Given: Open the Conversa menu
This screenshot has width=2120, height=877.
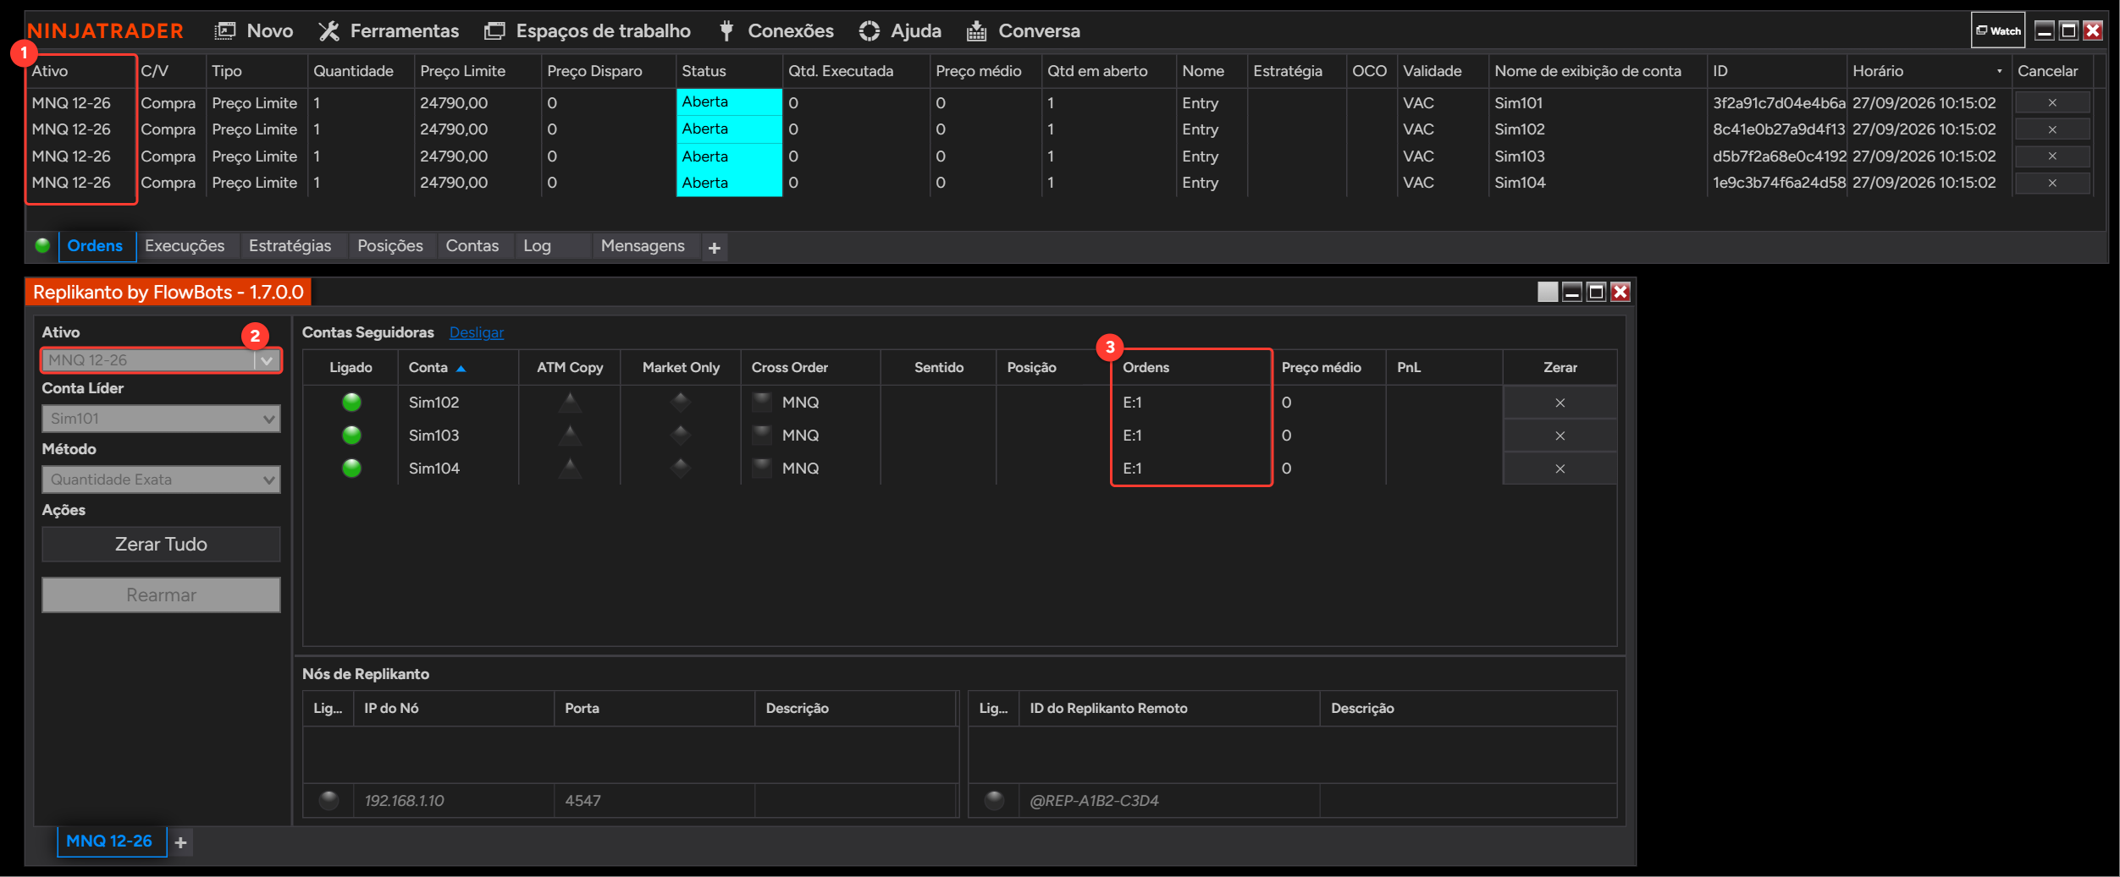Looking at the screenshot, I should coord(1024,30).
